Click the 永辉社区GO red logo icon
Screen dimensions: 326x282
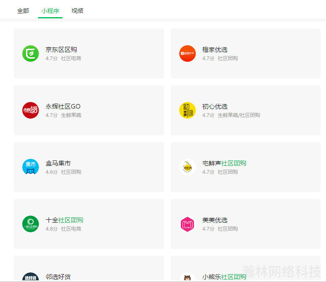click(31, 110)
